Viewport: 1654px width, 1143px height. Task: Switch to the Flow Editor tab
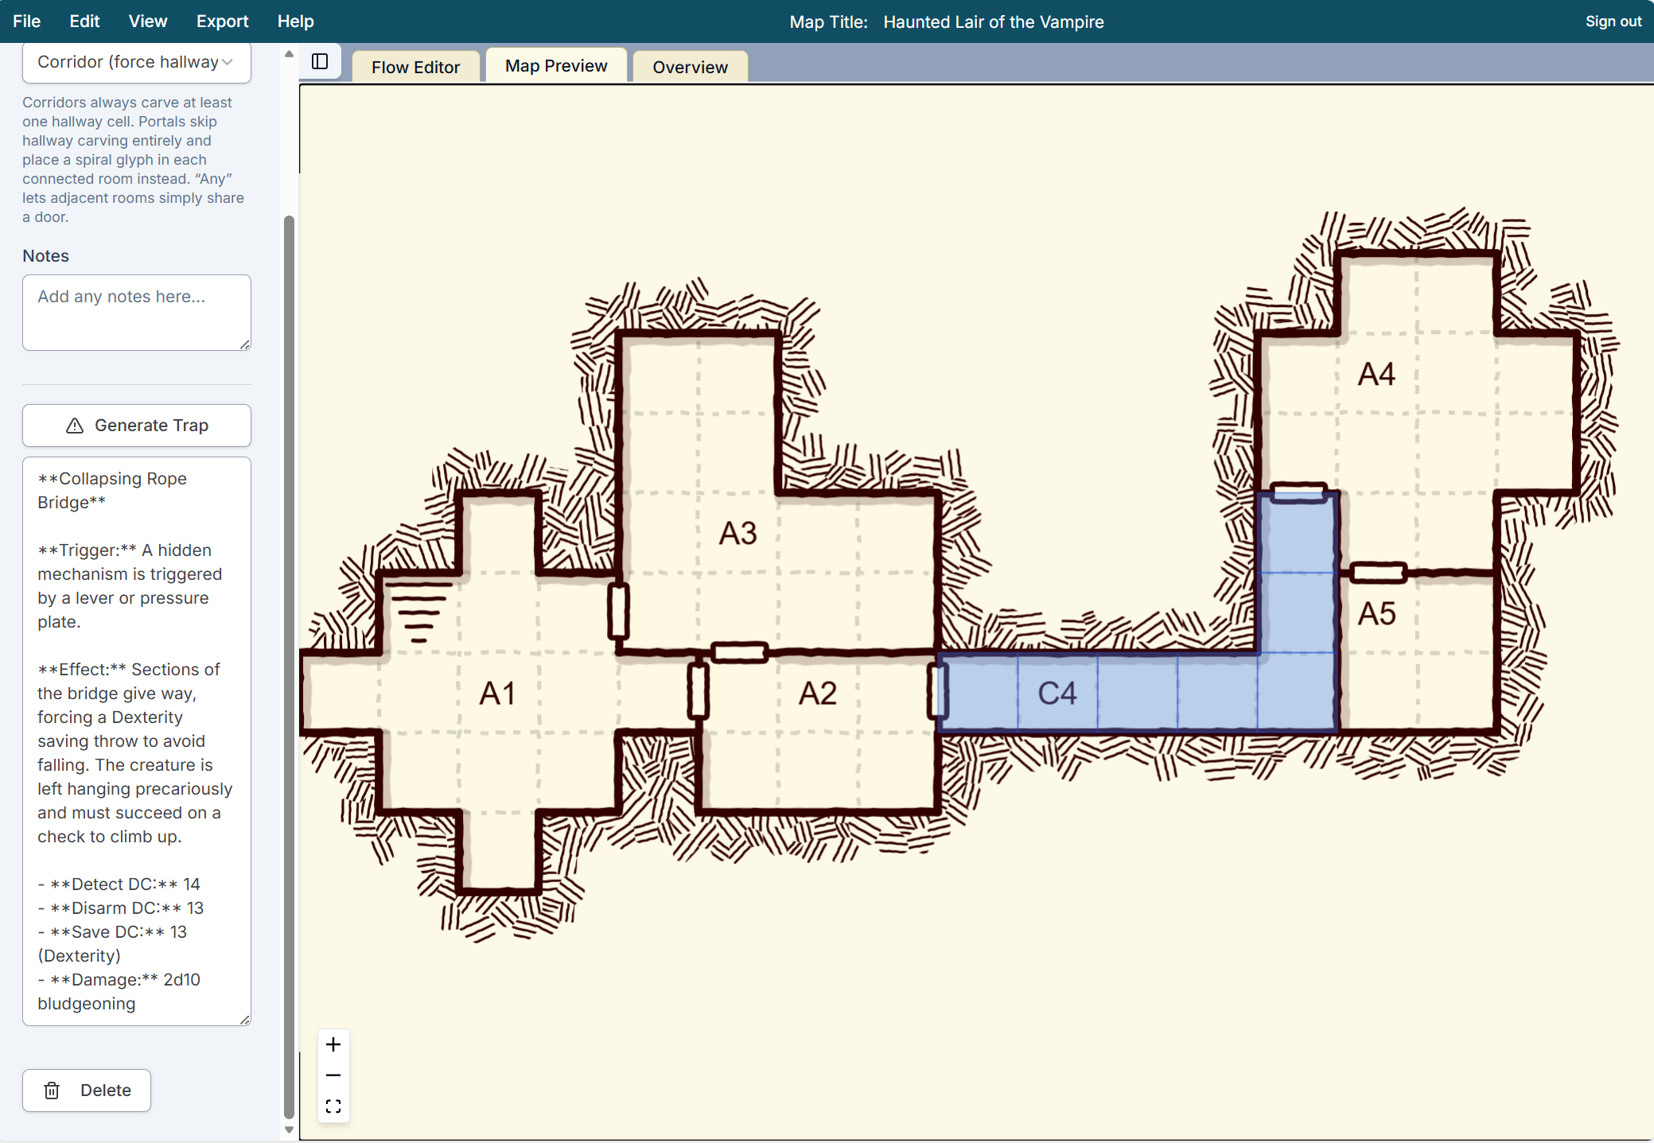[x=415, y=67]
